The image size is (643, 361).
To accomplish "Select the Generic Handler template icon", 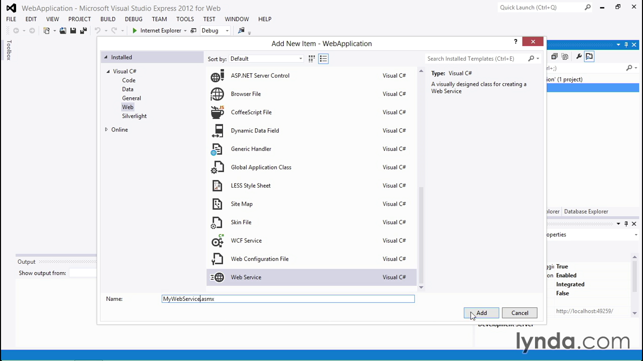I will pyautogui.click(x=217, y=149).
